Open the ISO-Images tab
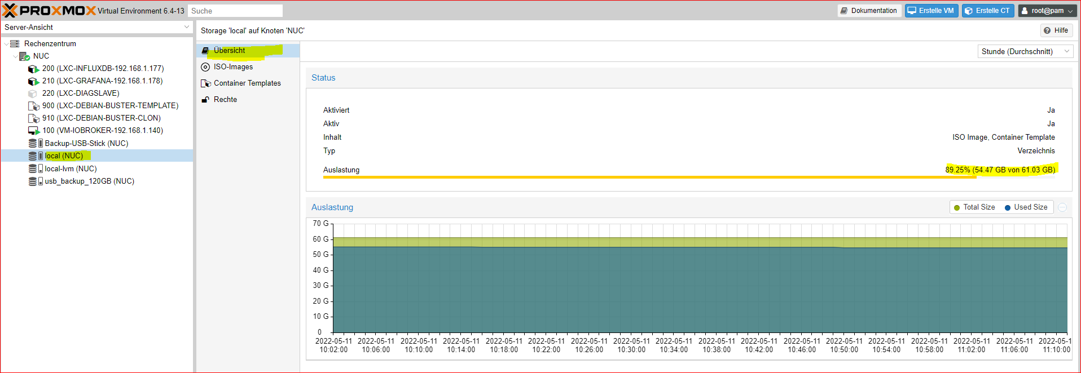The width and height of the screenshot is (1081, 373). tap(248, 67)
